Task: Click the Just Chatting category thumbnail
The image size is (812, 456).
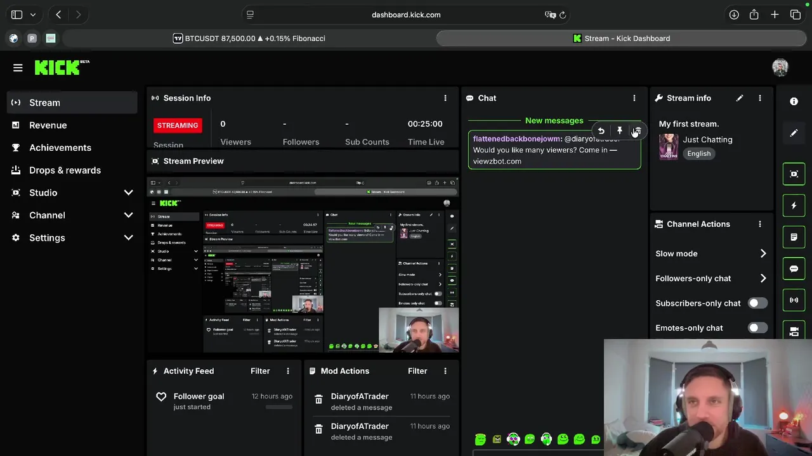Action: click(x=668, y=147)
